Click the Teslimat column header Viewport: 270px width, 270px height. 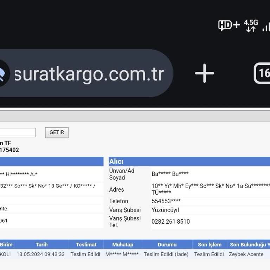click(86, 245)
